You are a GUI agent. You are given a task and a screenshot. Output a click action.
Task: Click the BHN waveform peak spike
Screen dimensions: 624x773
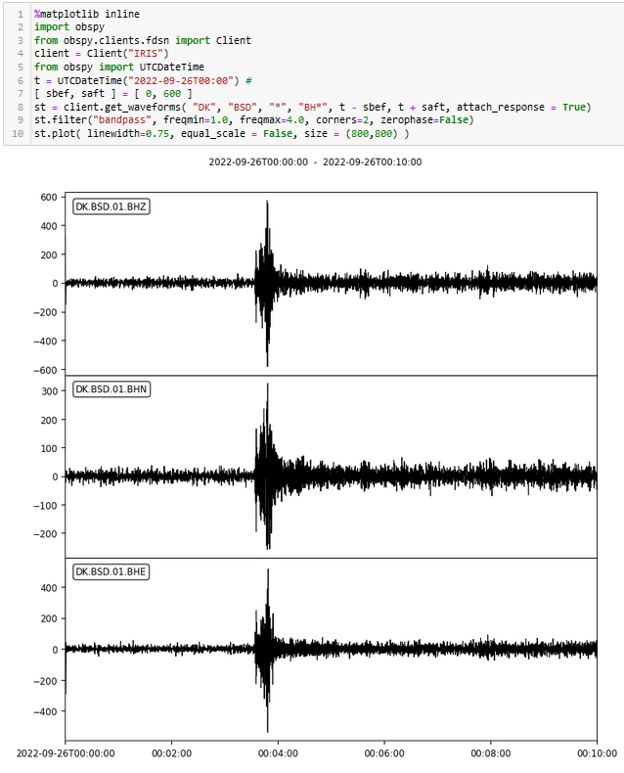click(268, 386)
